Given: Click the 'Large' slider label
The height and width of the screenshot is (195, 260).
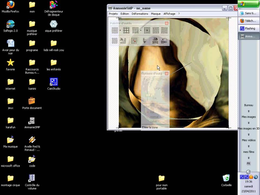Looking at the screenshot, I should tap(157, 88).
